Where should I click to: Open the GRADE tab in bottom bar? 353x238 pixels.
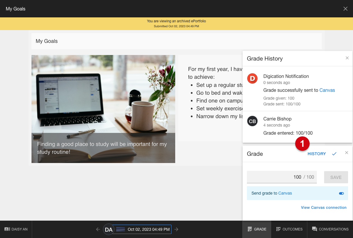click(257, 229)
